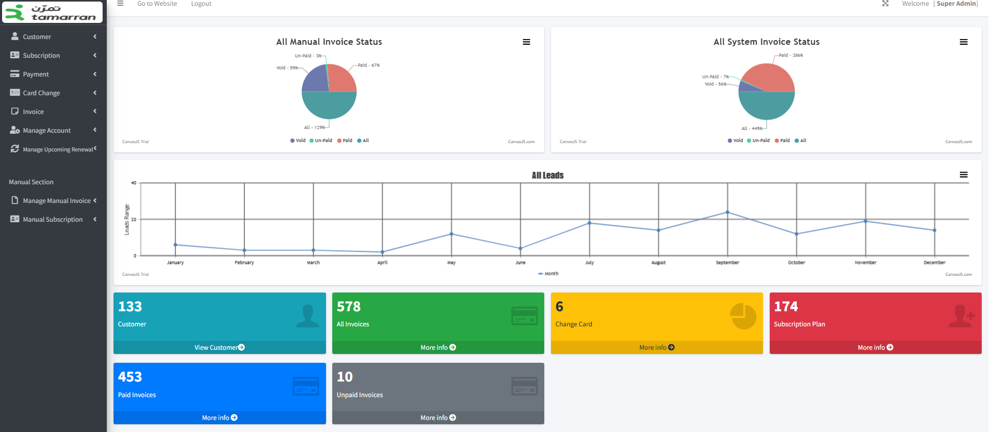
Task: Click the pie chart icon on Change Card tile
Action: [x=743, y=316]
